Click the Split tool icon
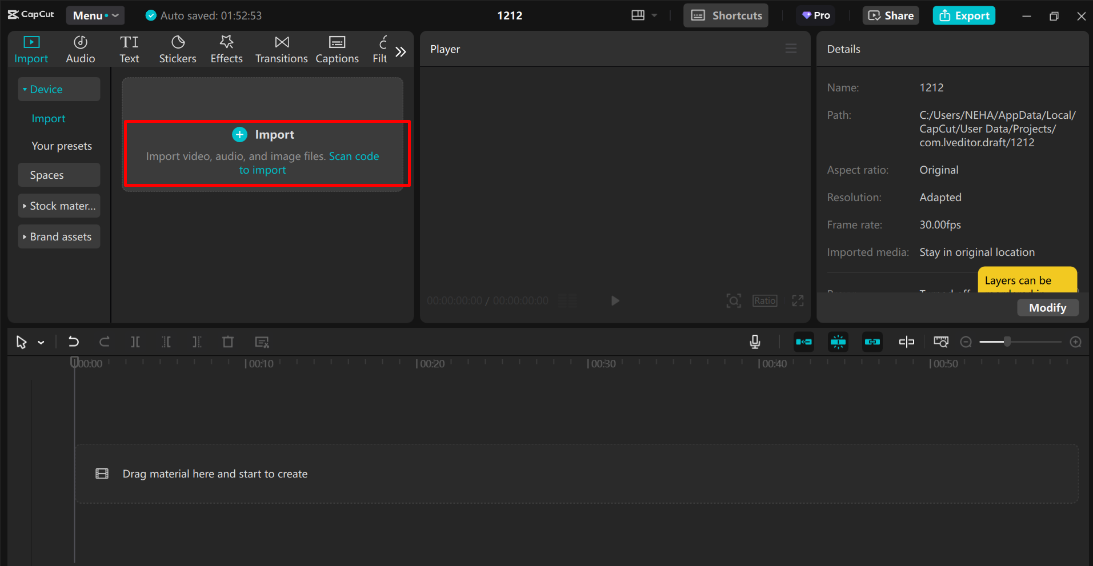1093x566 pixels. [135, 342]
